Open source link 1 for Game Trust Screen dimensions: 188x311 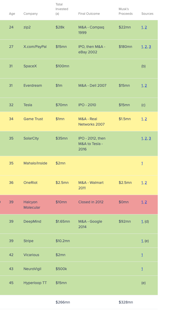142,119
